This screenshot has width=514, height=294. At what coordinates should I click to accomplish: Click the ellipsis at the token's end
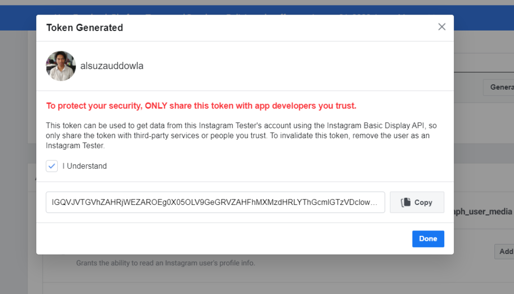[x=373, y=203]
